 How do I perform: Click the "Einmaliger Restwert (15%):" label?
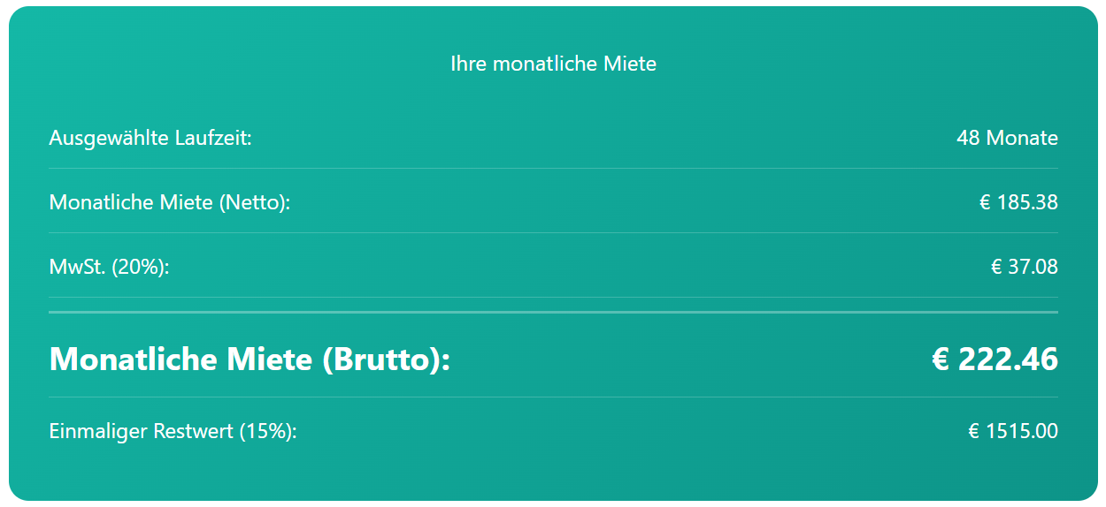(x=173, y=432)
